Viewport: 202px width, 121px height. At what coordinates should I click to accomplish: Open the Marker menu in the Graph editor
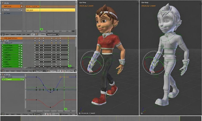[18, 114]
